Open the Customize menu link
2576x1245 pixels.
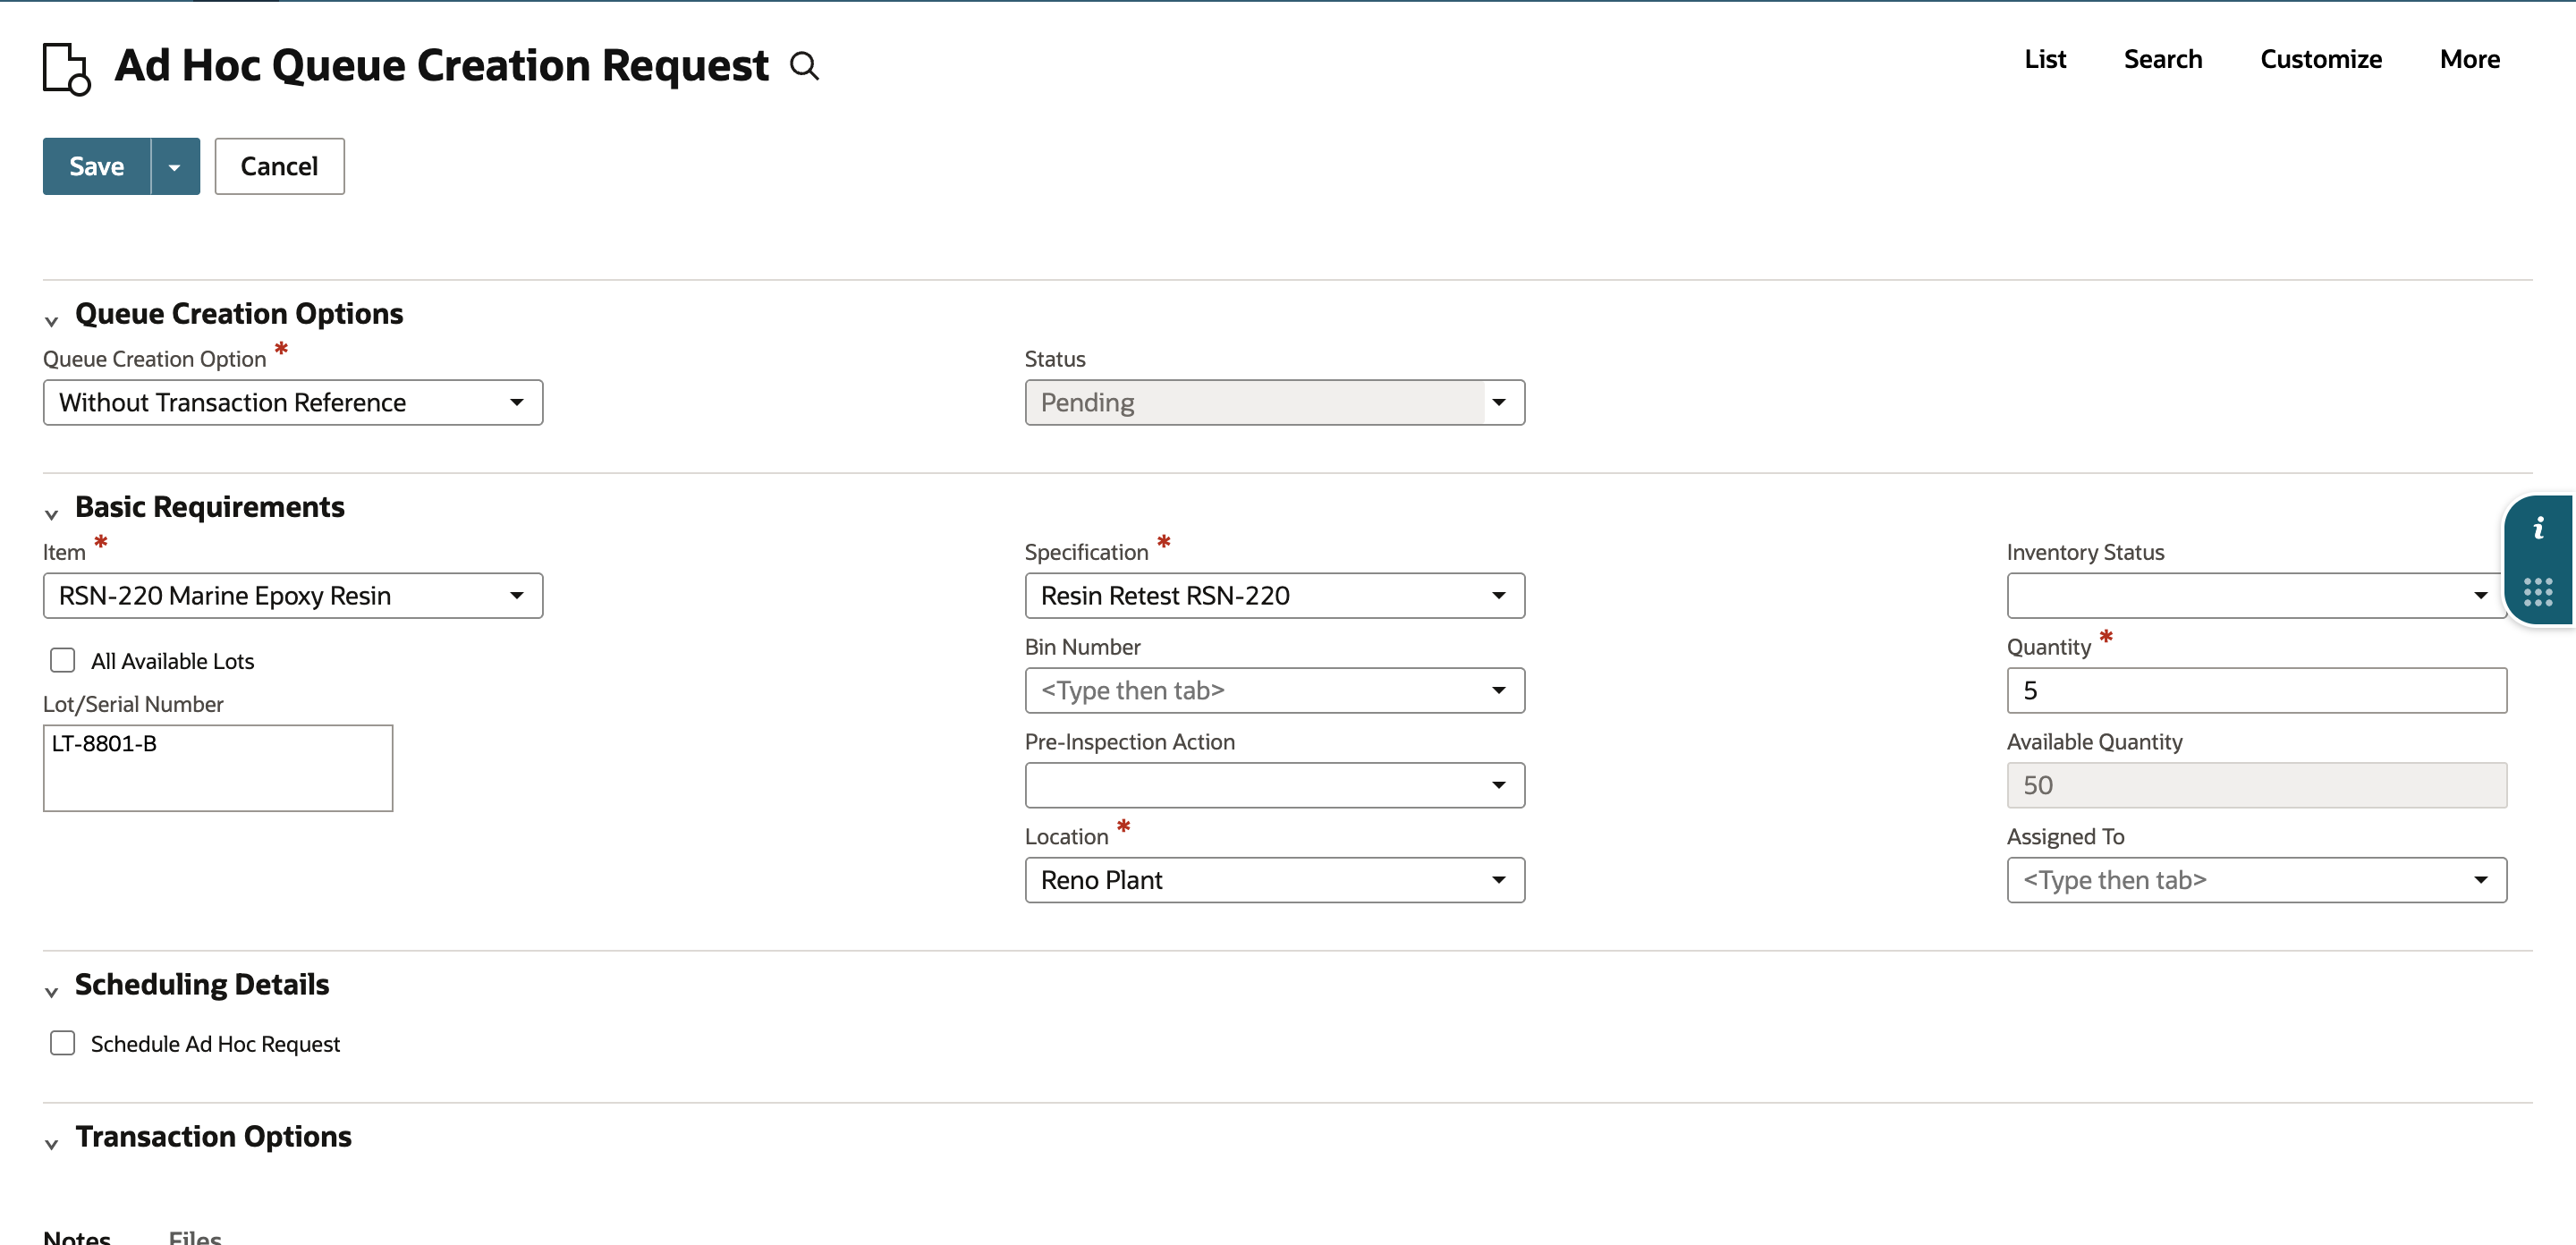(2321, 59)
